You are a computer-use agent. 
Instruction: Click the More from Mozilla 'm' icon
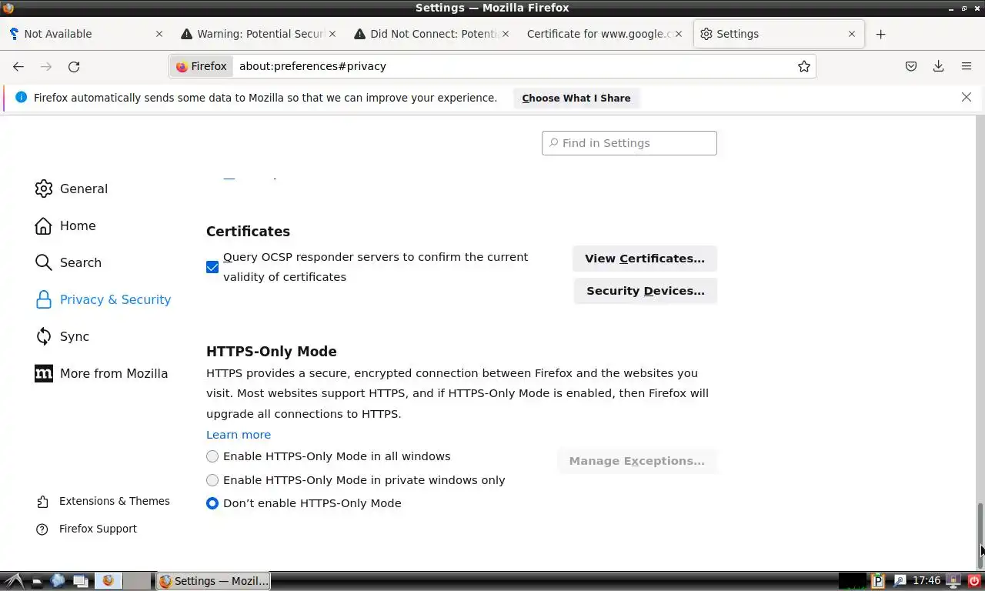[x=44, y=373]
